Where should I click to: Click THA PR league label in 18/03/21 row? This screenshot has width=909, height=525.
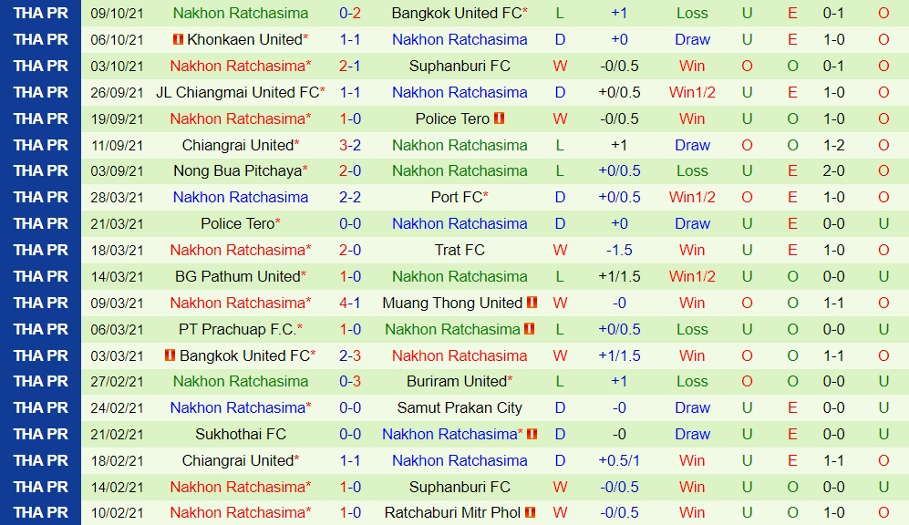click(x=41, y=250)
